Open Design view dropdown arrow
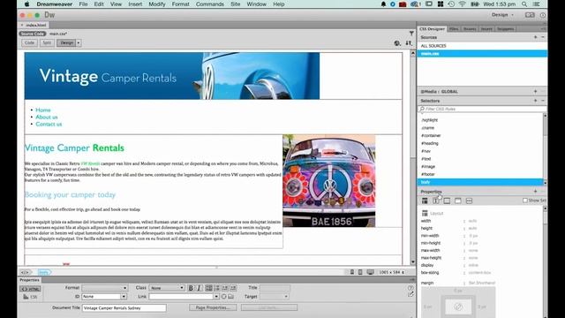This screenshot has width=565, height=318. click(79, 43)
